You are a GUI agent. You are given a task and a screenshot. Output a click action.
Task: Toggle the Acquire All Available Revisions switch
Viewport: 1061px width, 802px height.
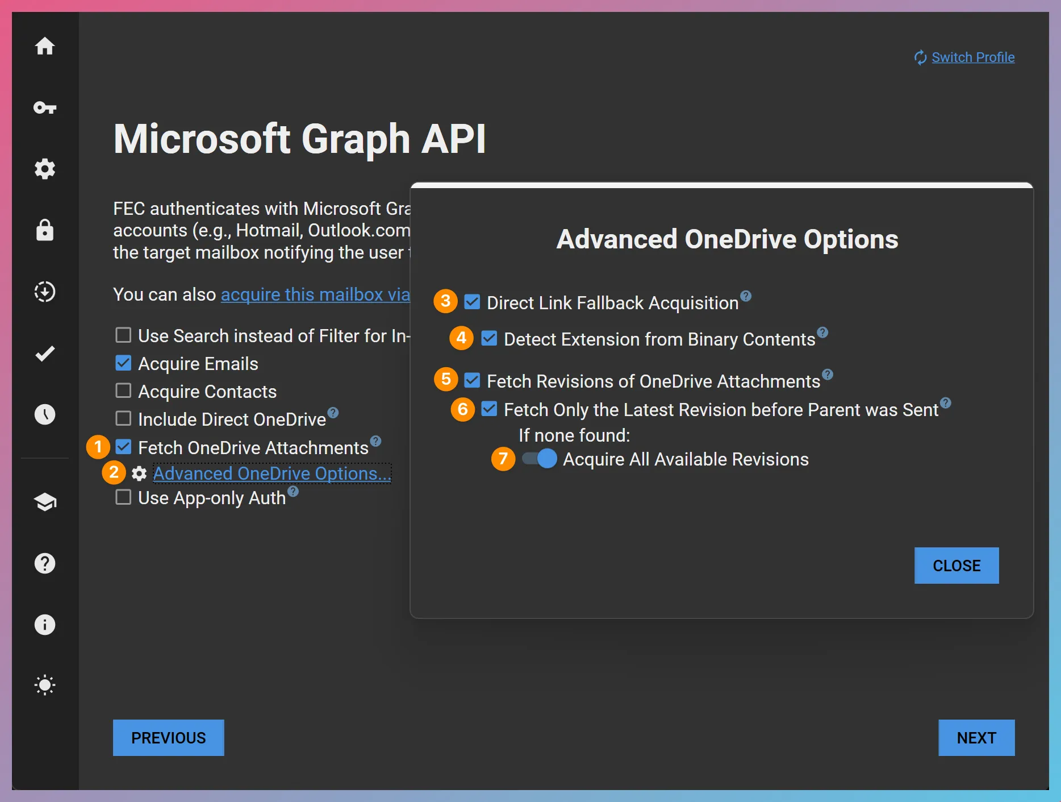pos(540,459)
